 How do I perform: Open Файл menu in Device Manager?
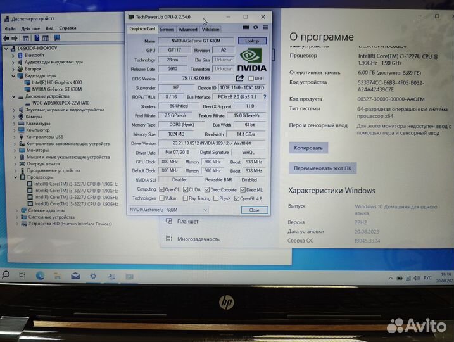click(10, 28)
